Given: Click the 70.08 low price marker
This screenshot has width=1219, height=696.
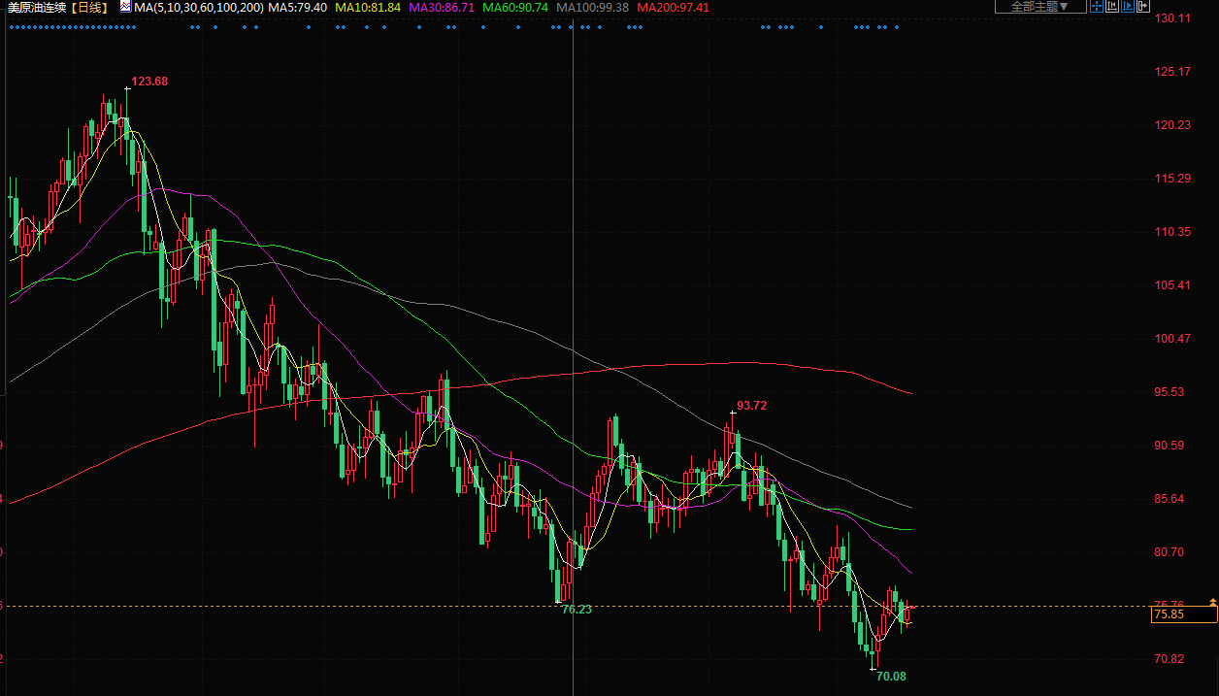Looking at the screenshot, I should pos(890,677).
